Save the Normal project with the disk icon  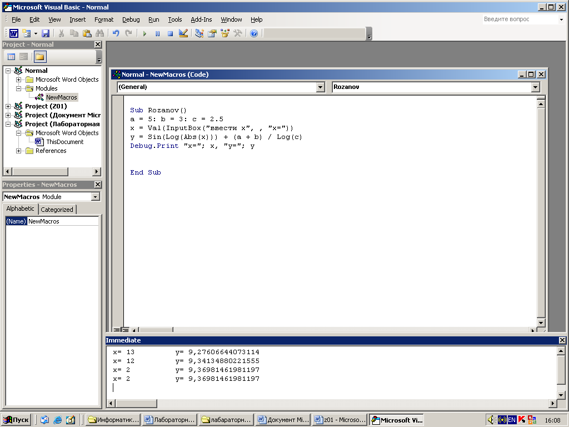pyautogui.click(x=46, y=33)
